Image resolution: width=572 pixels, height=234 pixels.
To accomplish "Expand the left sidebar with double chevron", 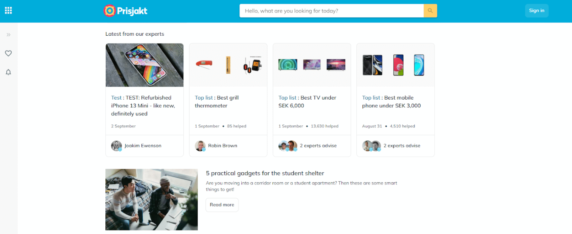I will click(9, 35).
